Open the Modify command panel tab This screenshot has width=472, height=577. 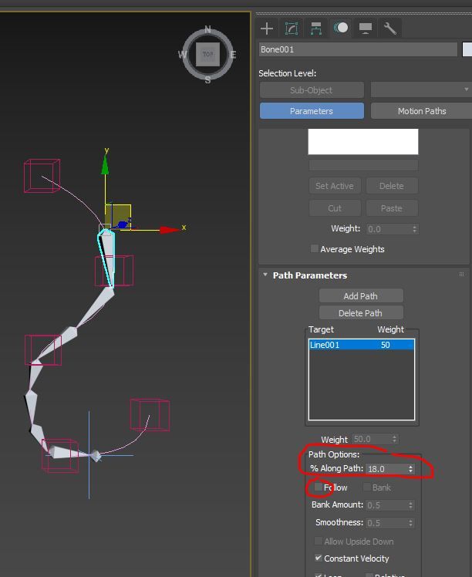pos(292,29)
